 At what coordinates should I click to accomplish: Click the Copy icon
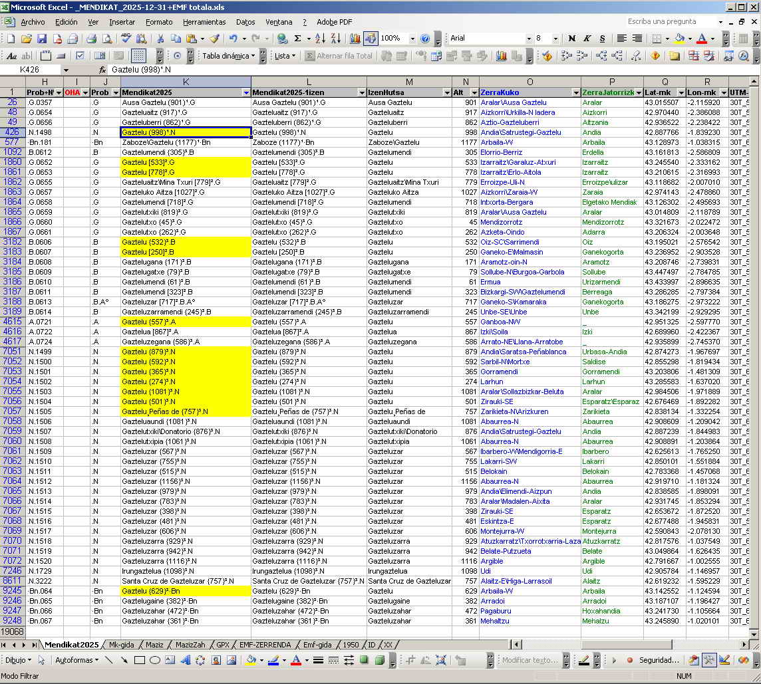(x=176, y=39)
